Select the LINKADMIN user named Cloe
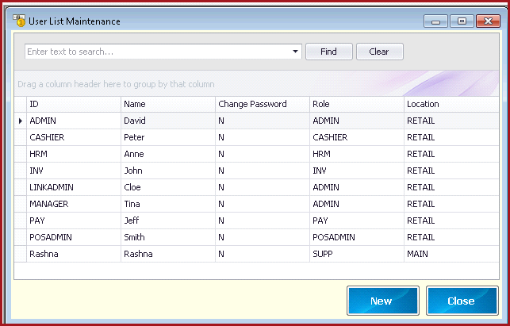Image resolution: width=510 pixels, height=326 pixels. pyautogui.click(x=256, y=187)
